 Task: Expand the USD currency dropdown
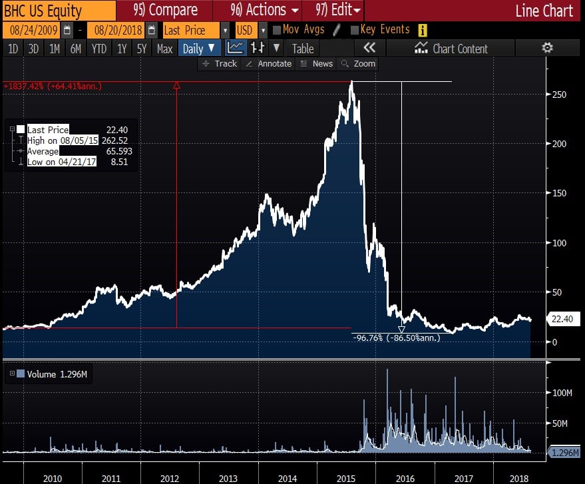tap(263, 30)
